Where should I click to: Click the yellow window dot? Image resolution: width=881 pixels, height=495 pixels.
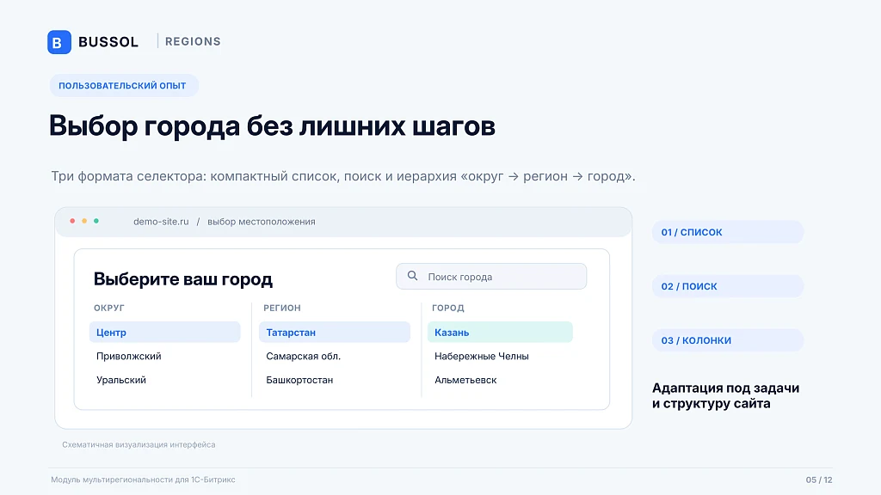84,221
